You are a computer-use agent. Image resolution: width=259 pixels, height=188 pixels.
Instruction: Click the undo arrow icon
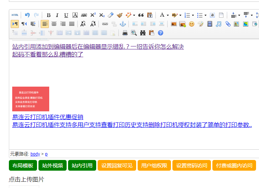(27, 15)
